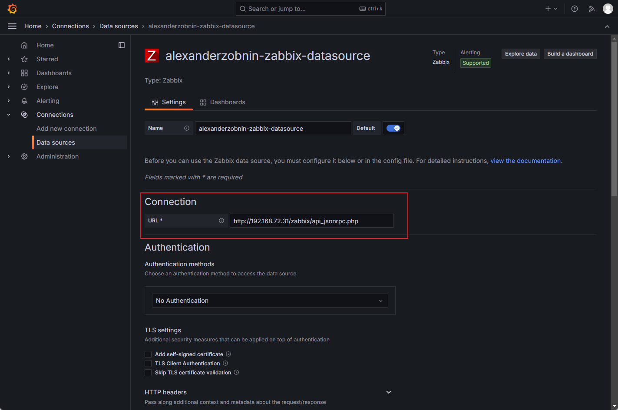618x410 pixels.
Task: Expand the Starred sidebar section
Action: coord(9,59)
